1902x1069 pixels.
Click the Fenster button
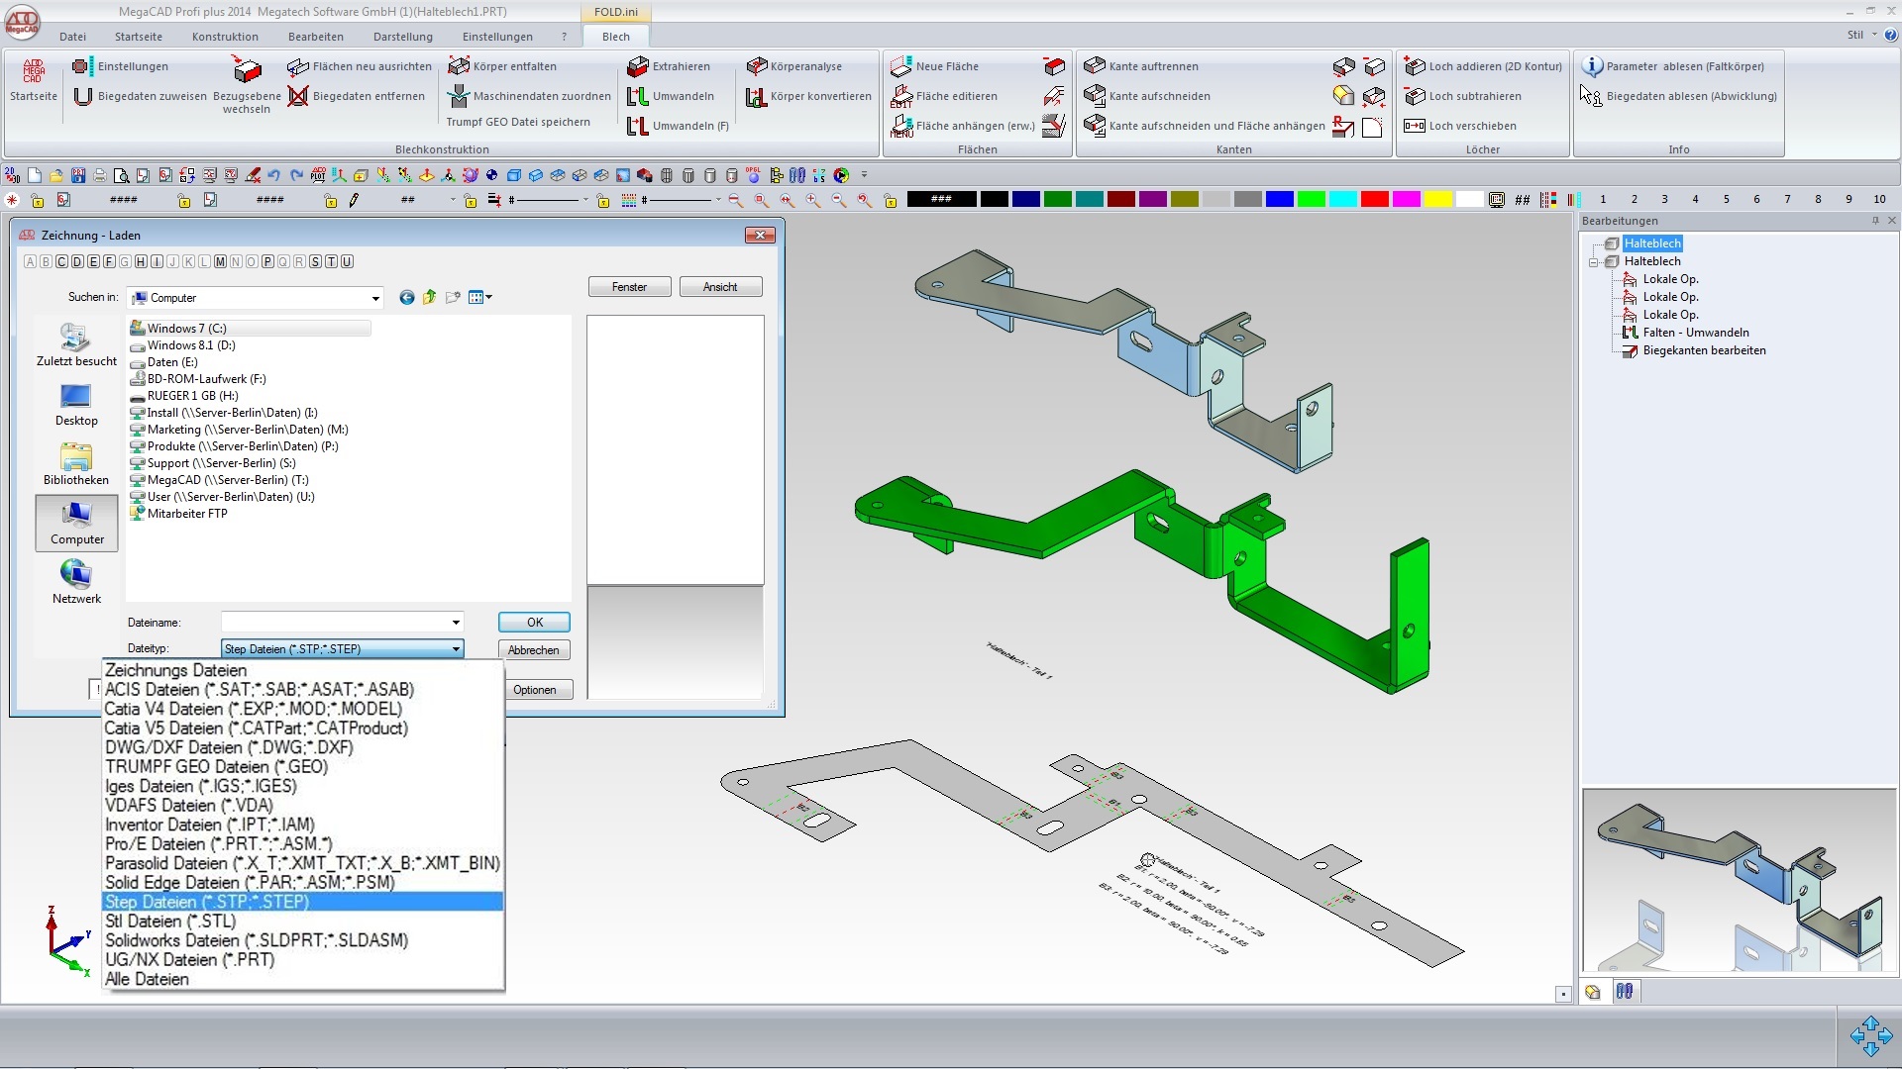tap(629, 287)
